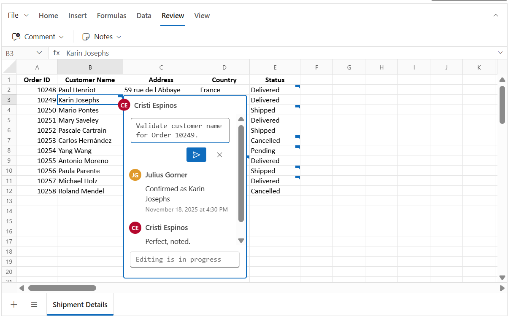Open the Formulas tab

pyautogui.click(x=111, y=16)
